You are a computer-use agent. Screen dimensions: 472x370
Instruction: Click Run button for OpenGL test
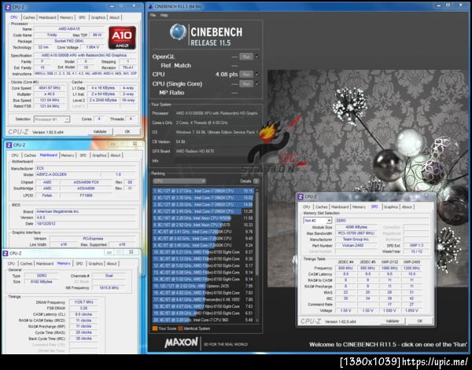pos(246,57)
